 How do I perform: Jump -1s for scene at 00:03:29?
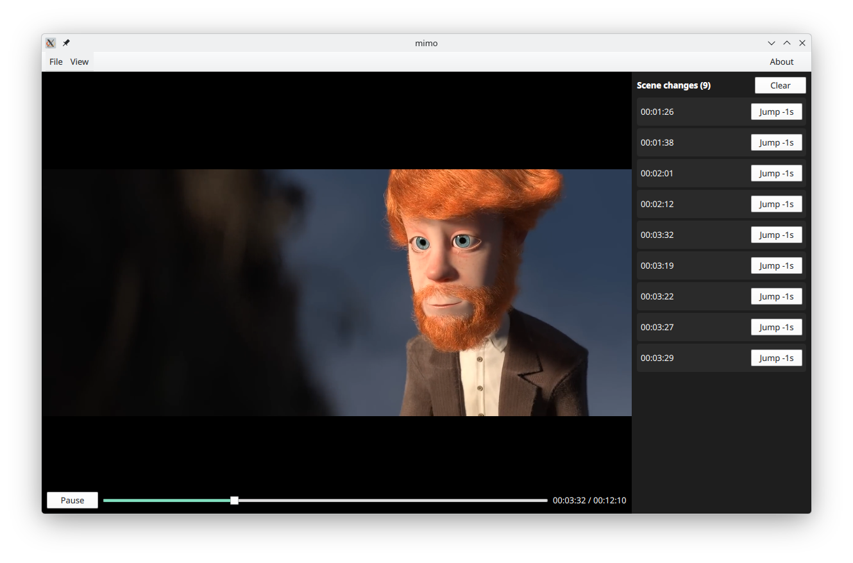coord(777,358)
